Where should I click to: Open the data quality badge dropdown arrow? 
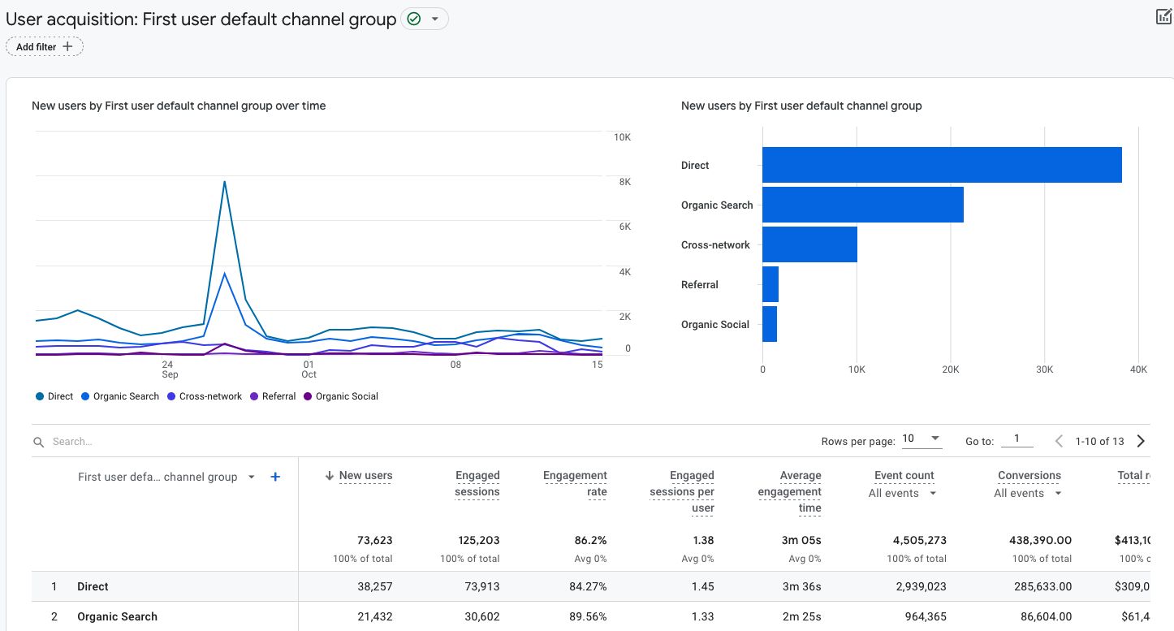(436, 18)
